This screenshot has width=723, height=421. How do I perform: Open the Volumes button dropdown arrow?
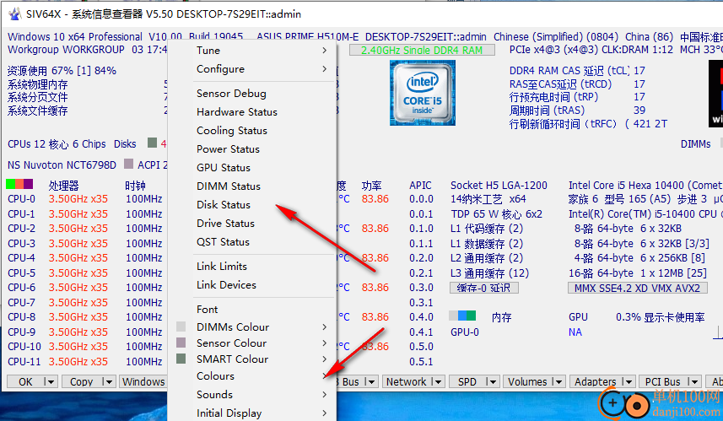click(558, 382)
